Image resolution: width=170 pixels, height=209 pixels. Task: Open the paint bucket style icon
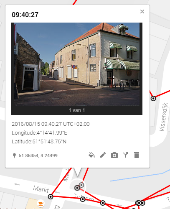(x=92, y=155)
